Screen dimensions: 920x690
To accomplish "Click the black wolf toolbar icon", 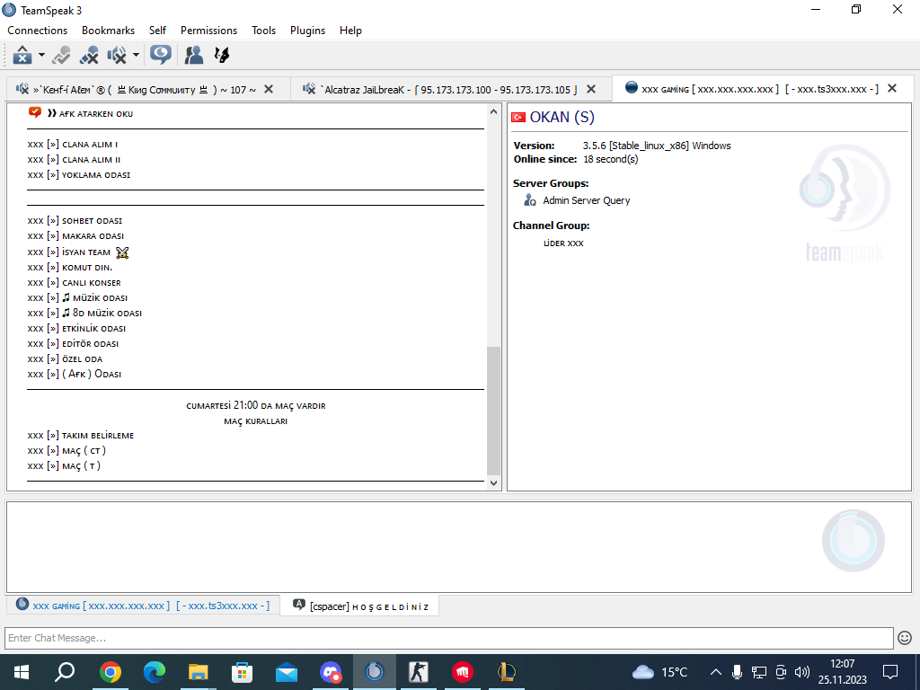I will tap(222, 55).
